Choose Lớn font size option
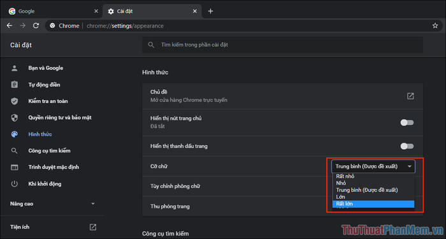The height and width of the screenshot is (239, 446). pyautogui.click(x=373, y=197)
